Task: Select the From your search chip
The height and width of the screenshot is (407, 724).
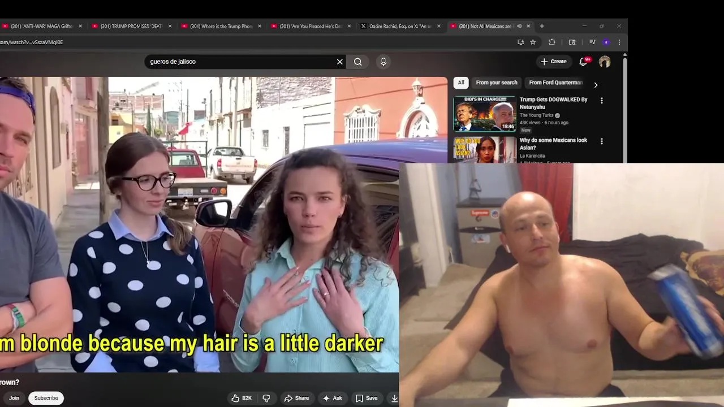Action: 497,83
